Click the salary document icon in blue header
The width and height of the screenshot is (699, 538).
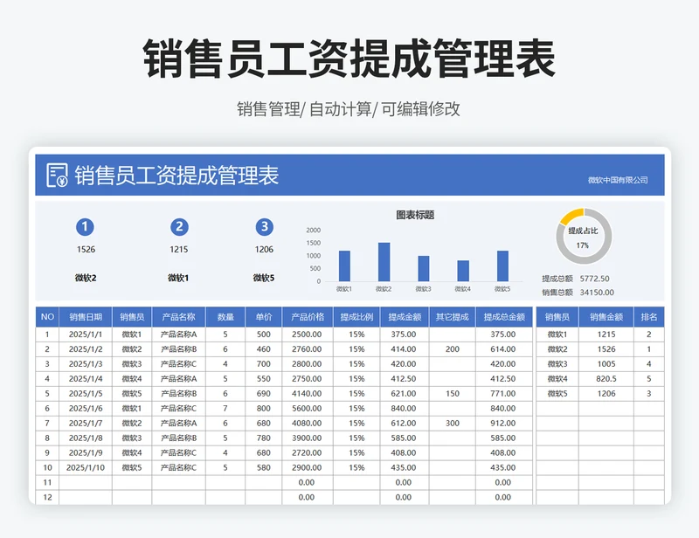(x=57, y=175)
